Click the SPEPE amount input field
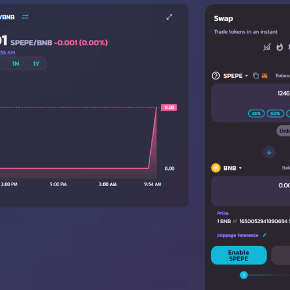Screen dimensions: 290x290 (x=251, y=103)
